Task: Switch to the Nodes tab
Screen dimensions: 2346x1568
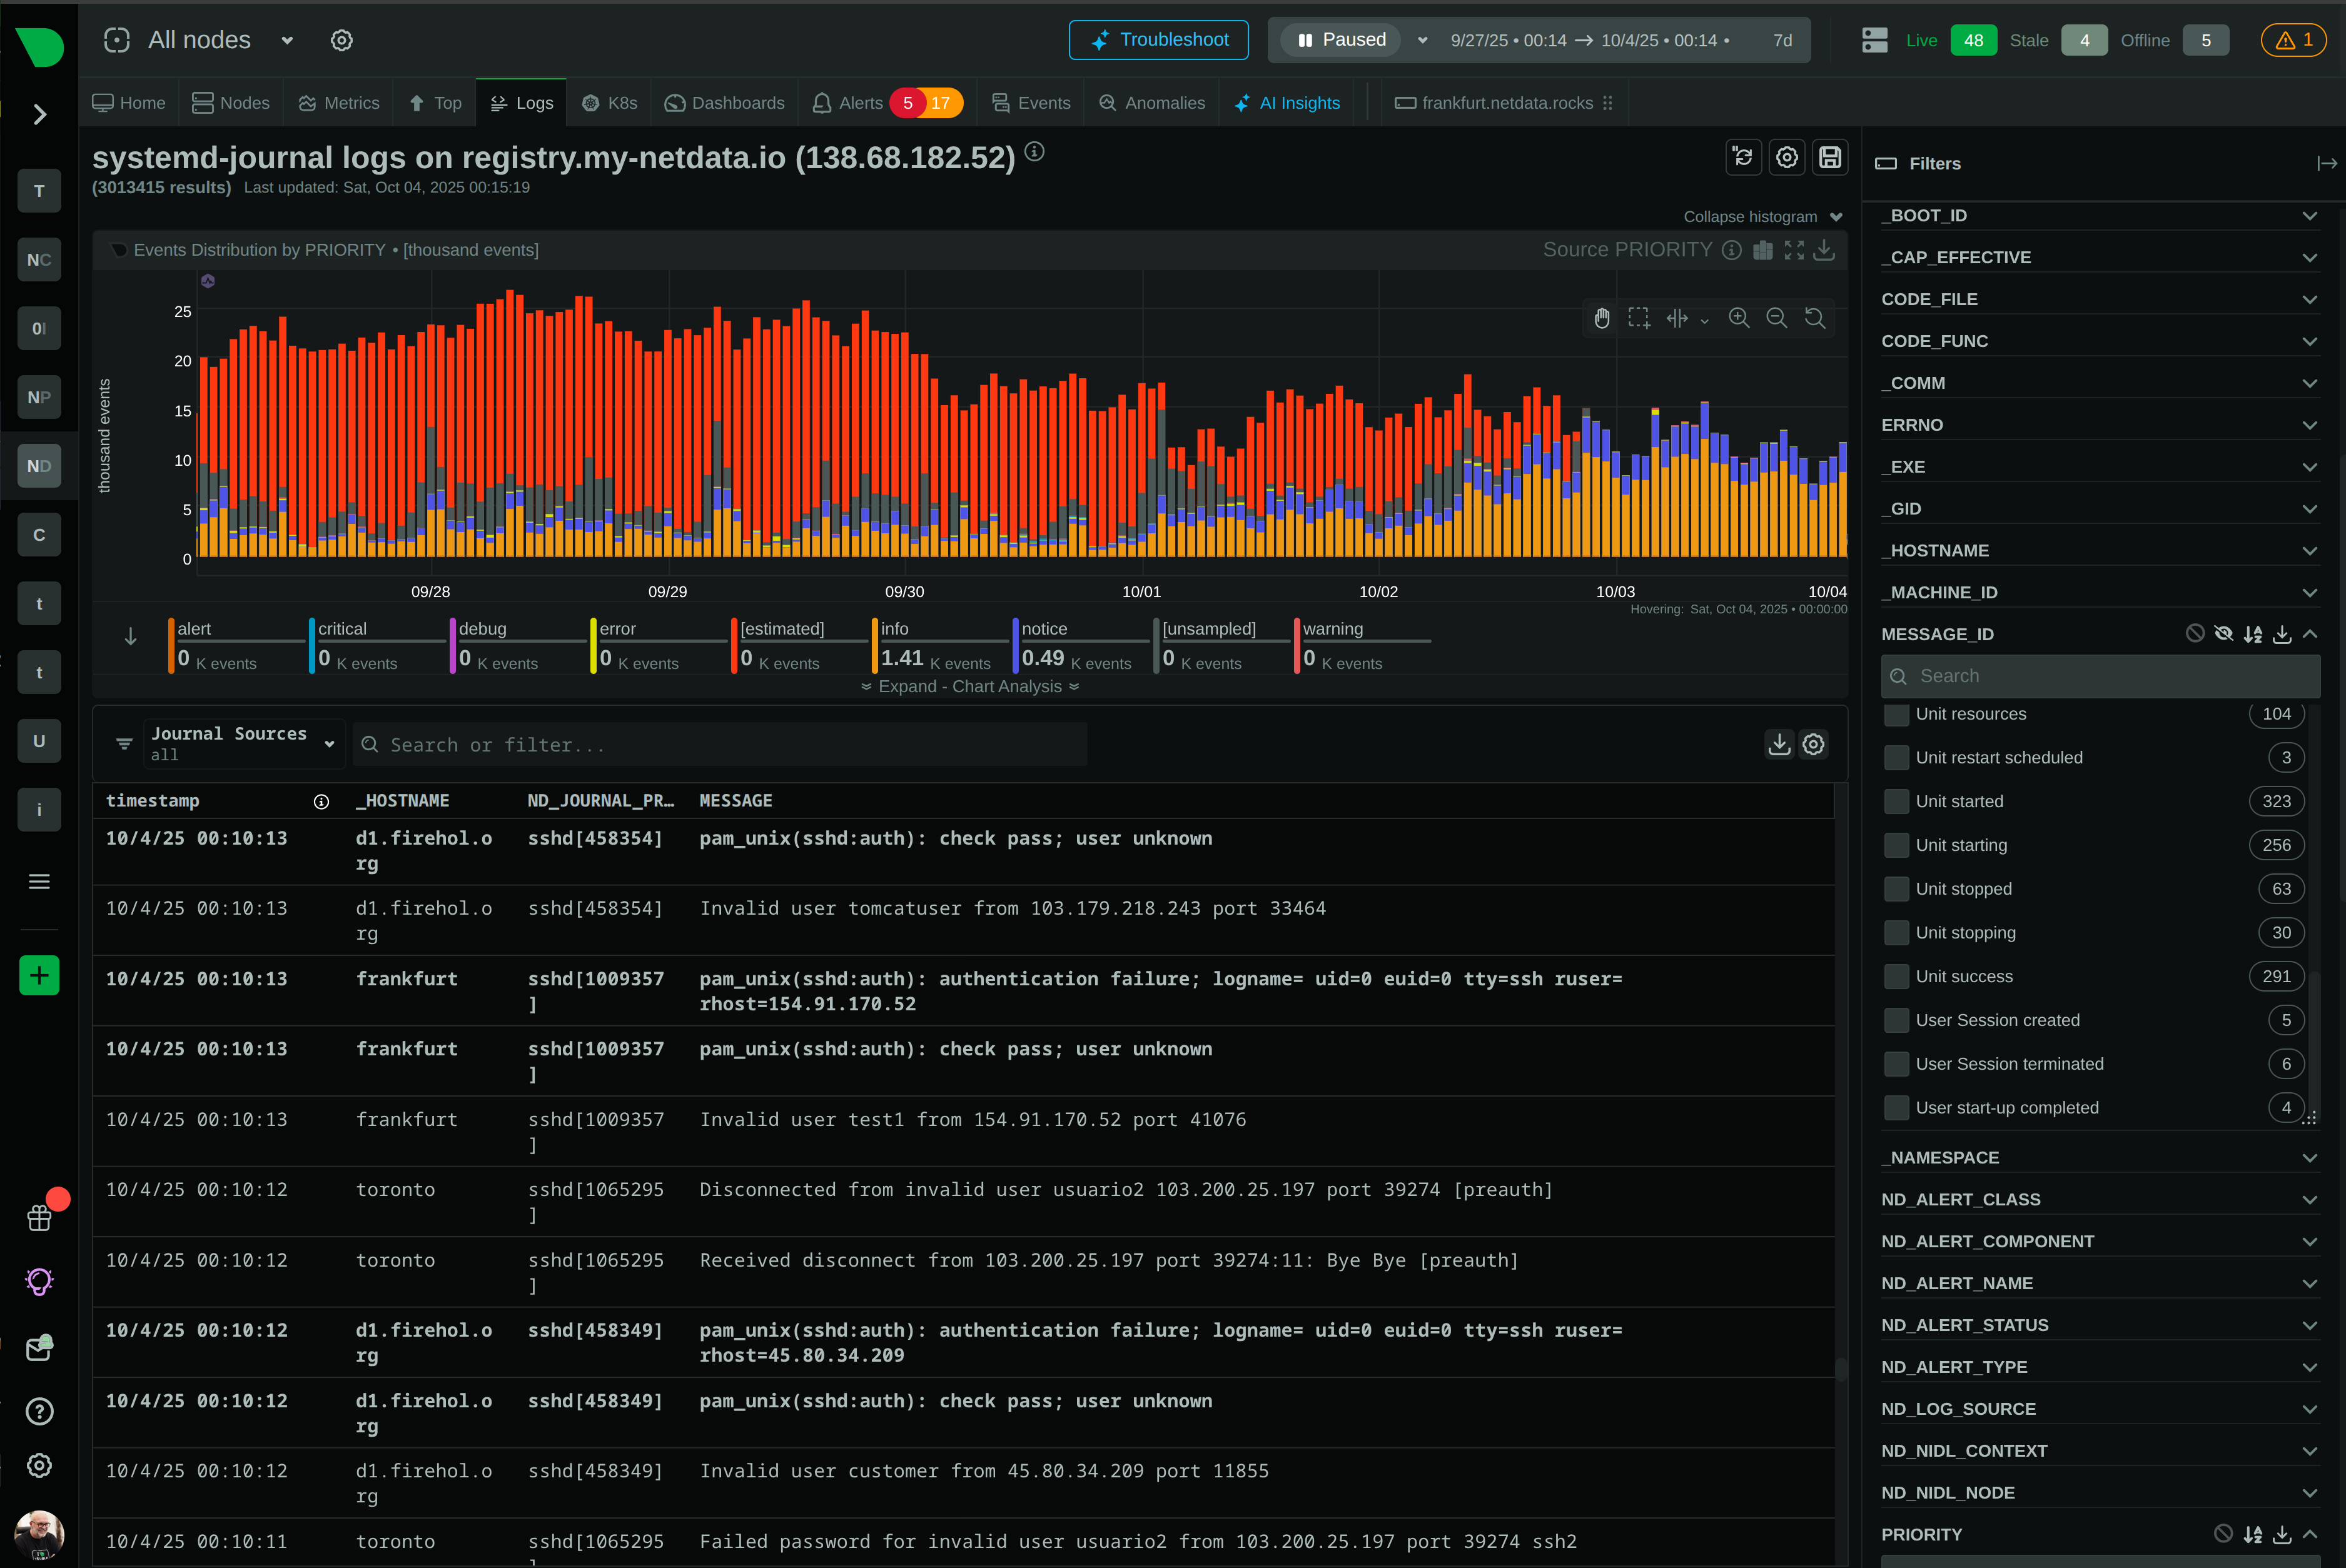Action: pyautogui.click(x=231, y=102)
